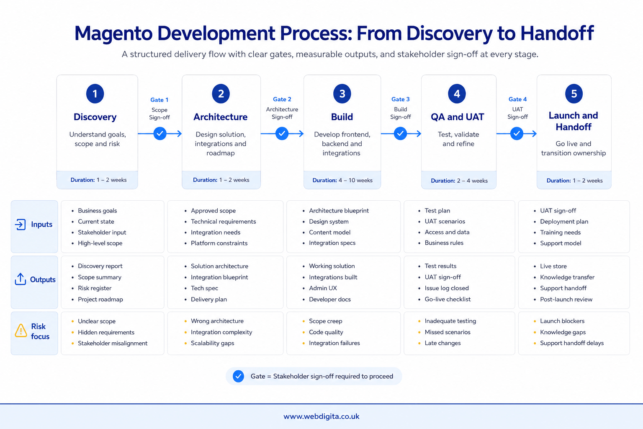Click the step 3 number circle for Build

(x=342, y=94)
